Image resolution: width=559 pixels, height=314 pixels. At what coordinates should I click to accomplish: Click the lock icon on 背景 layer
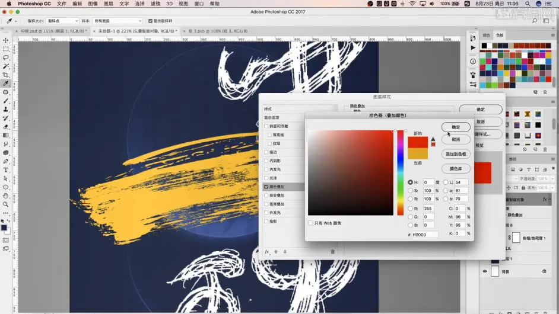544,271
